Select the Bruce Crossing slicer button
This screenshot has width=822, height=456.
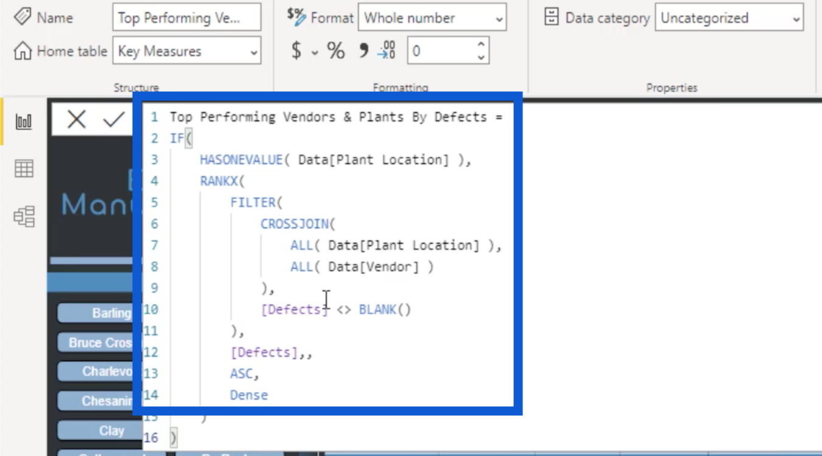tap(95, 342)
